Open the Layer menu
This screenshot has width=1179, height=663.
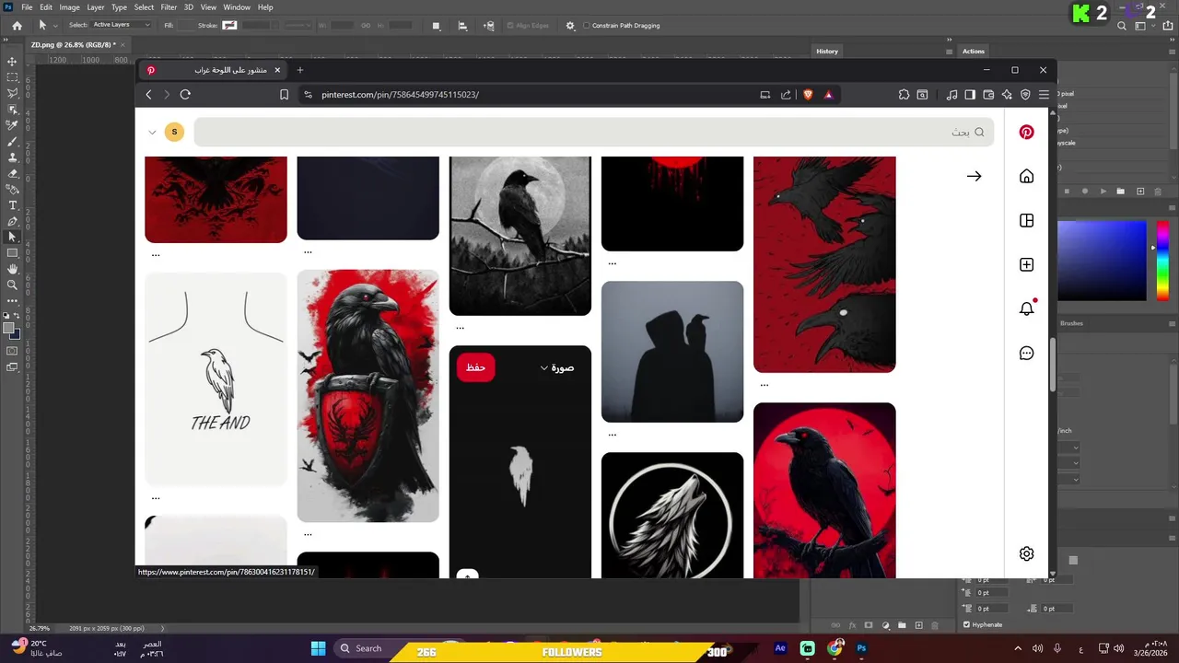coord(96,7)
